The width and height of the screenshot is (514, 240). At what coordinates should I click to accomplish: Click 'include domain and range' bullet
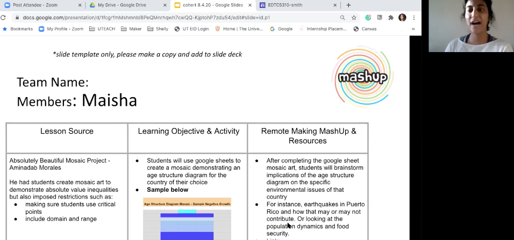click(61, 219)
